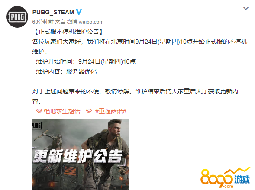The image size is (255, 190).
Task: Click the 游戏 text in watermark
Action: coord(242,180)
